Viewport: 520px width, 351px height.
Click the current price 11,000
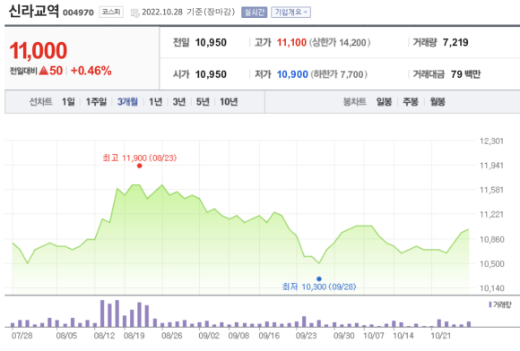pos(39,51)
